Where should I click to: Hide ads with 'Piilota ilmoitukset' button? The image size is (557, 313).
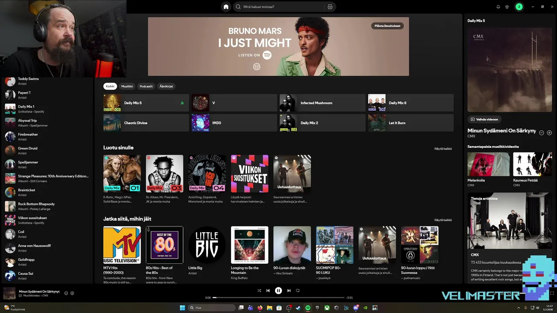(387, 26)
